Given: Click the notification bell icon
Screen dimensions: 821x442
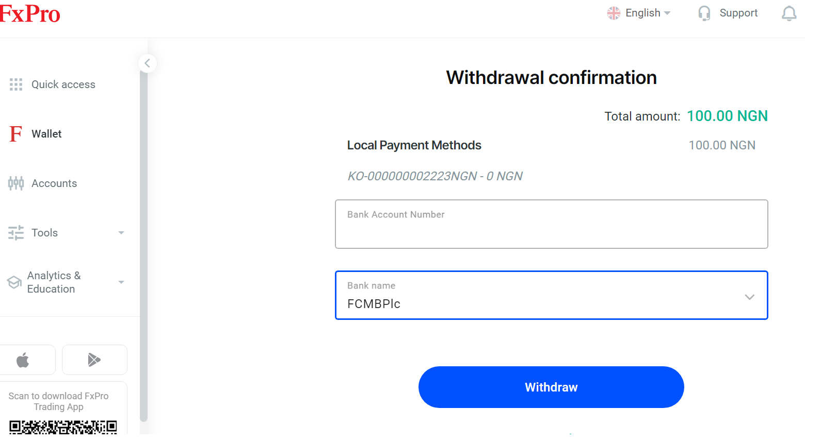Looking at the screenshot, I should point(788,13).
